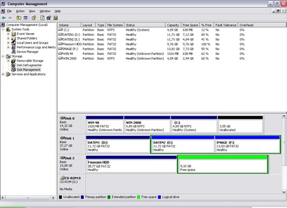
Task: Open the View menu
Action: click(x=32, y=11)
